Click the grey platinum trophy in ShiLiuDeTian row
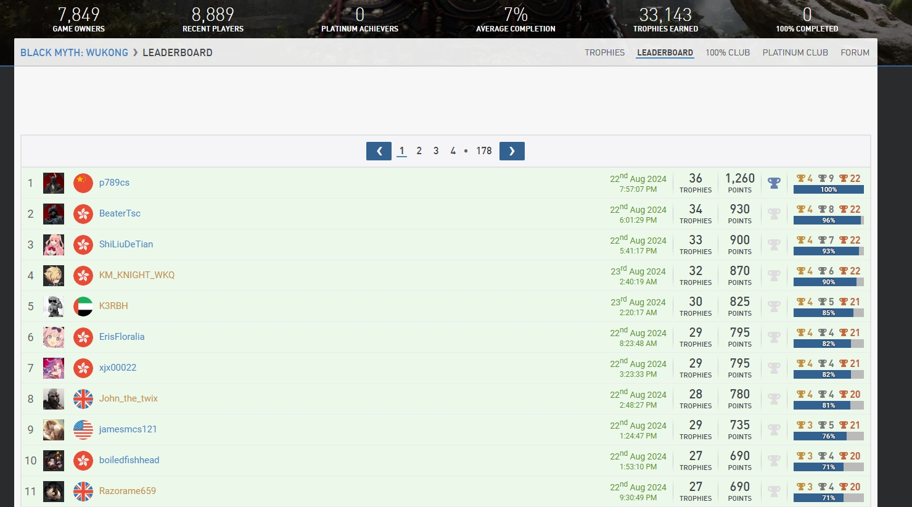 [774, 245]
